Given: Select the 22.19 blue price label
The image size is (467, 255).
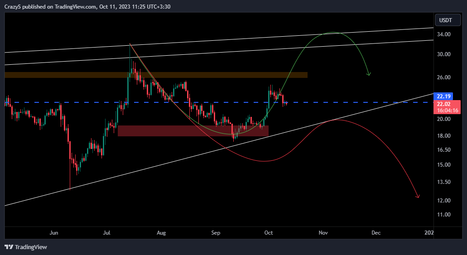Looking at the screenshot, I should 443,96.
